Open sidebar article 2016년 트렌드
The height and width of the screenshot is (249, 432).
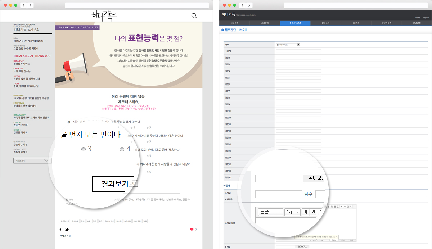click(21, 125)
